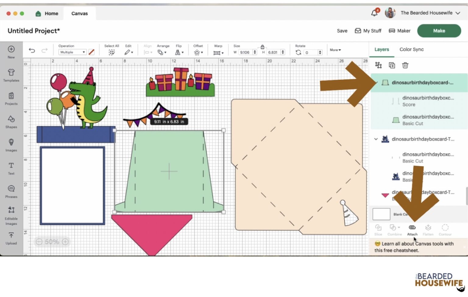Toggle the size aspect ratio lock
Screen dimensions: 468x297
tap(262, 47)
